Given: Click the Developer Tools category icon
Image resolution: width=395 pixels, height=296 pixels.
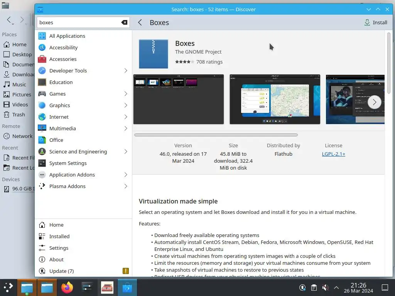Looking at the screenshot, I should pos(42,71).
